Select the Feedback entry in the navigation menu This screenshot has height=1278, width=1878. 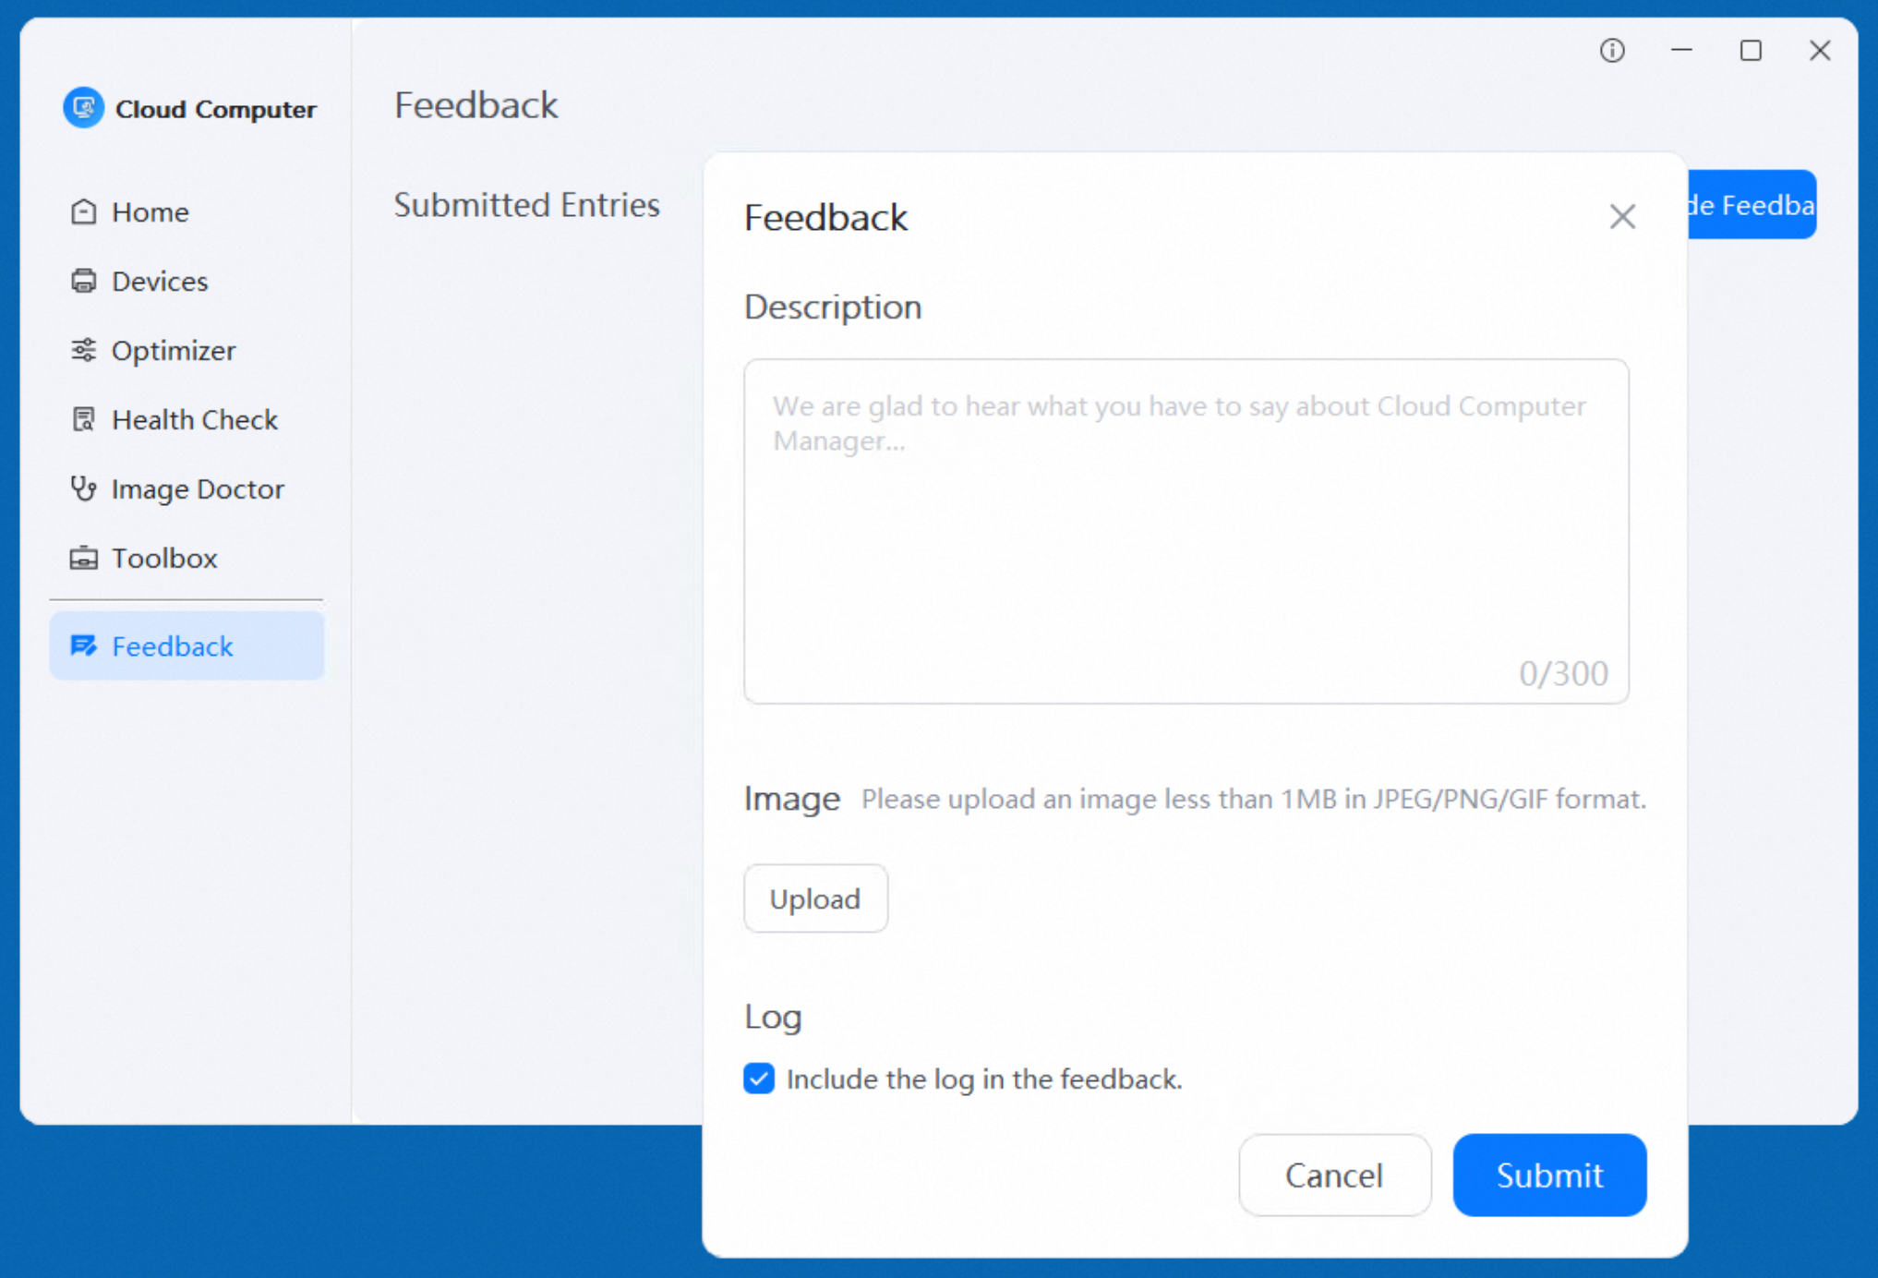172,645
